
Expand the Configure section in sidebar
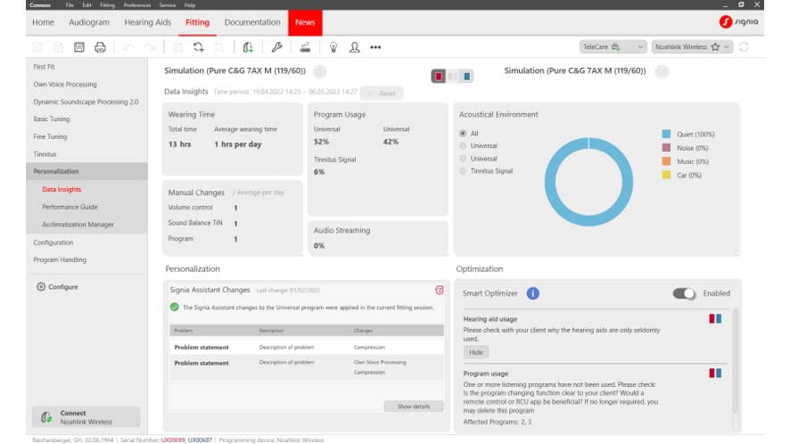tap(57, 287)
